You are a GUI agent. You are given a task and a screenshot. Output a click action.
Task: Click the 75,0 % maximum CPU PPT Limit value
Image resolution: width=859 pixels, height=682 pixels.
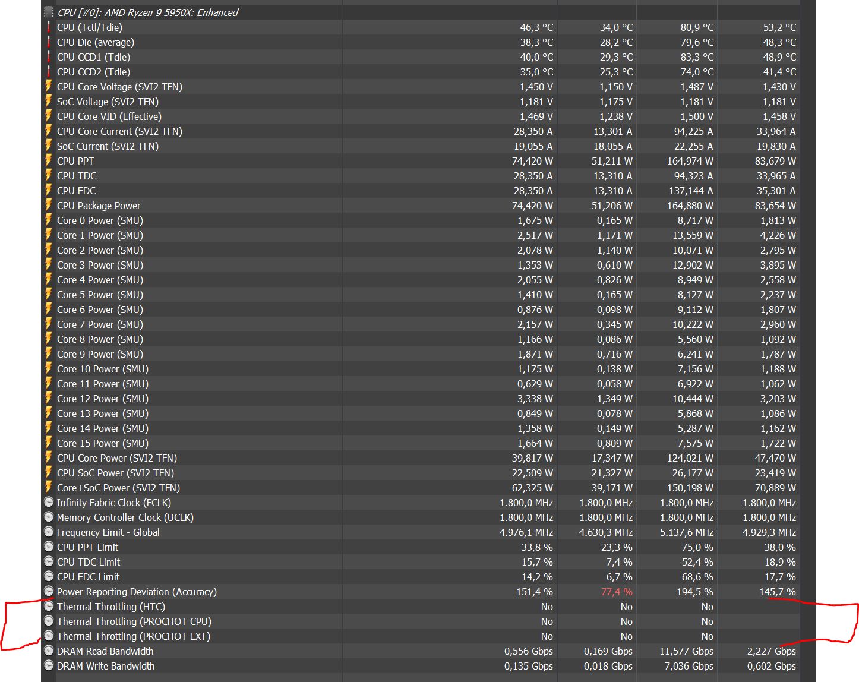697,547
